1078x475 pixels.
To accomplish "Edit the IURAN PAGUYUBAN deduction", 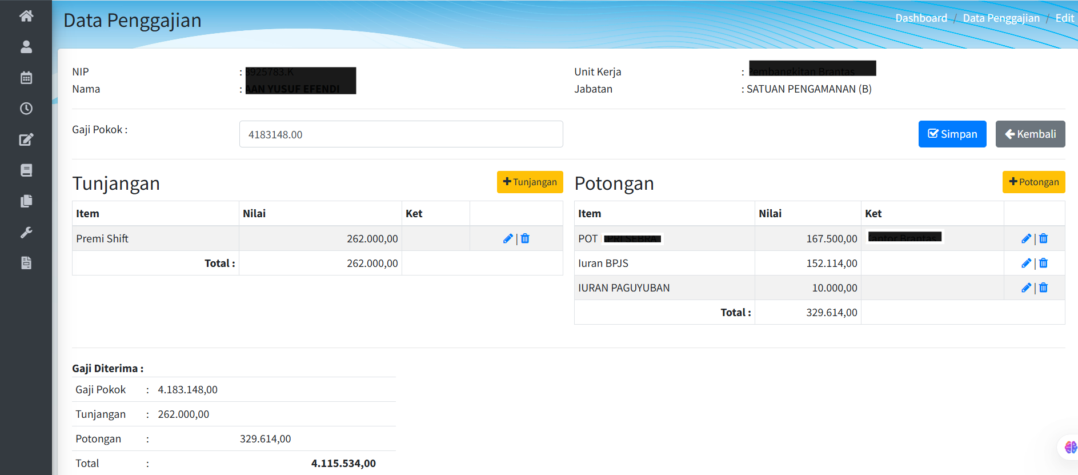I will click(1026, 288).
